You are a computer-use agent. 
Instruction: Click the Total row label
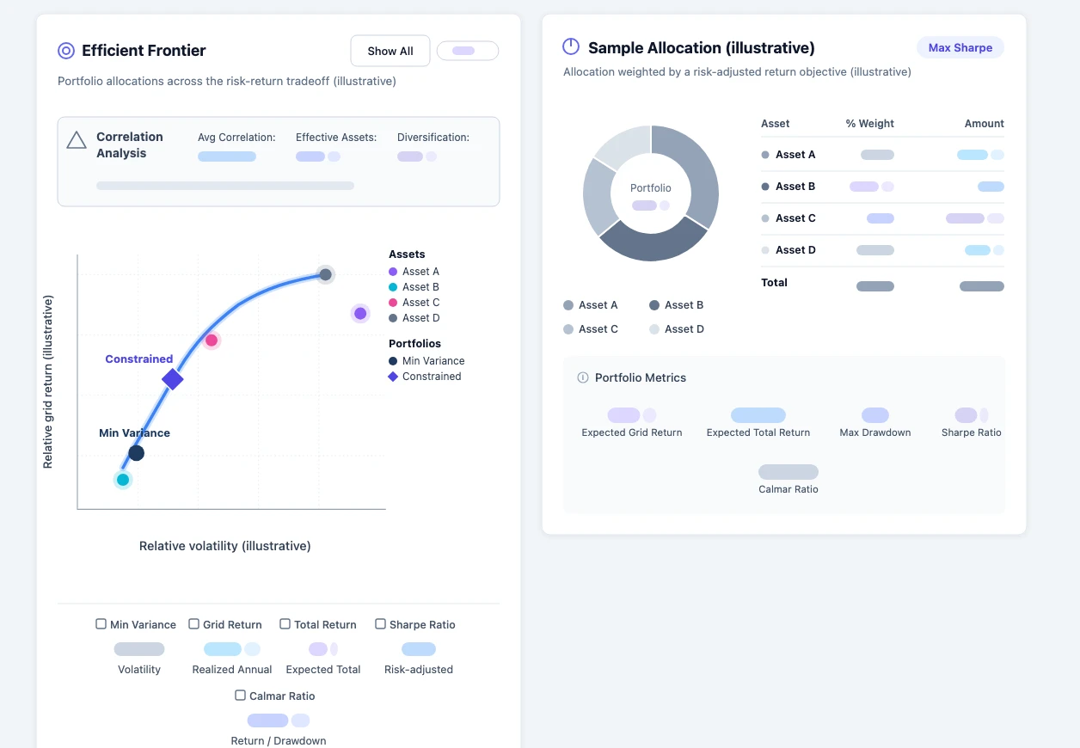tap(774, 283)
